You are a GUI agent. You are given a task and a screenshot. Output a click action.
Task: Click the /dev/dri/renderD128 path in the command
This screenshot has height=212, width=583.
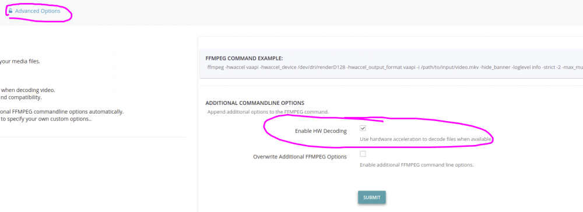(x=322, y=68)
